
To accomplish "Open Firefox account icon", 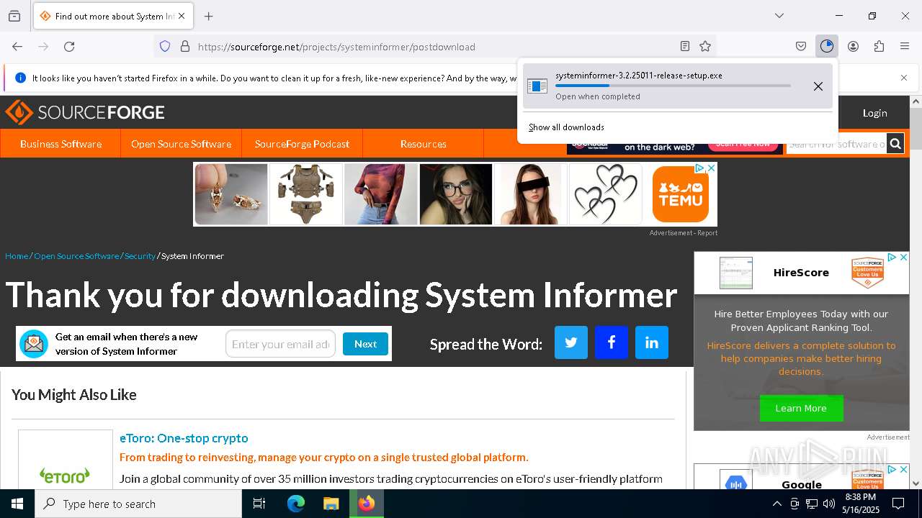I will [853, 47].
